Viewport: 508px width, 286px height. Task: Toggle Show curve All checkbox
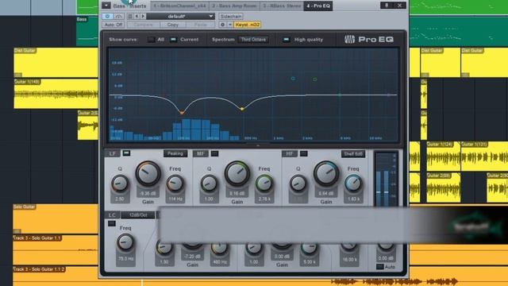(151, 40)
